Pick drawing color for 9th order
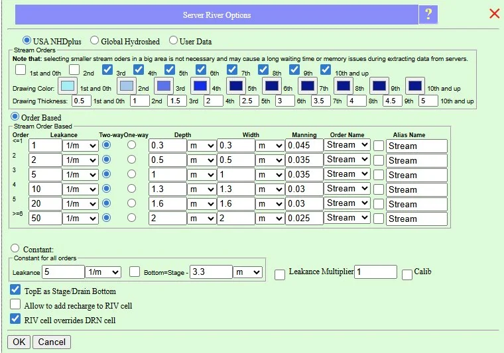Image resolution: width=504 pixels, height=353 pixels. click(379, 86)
